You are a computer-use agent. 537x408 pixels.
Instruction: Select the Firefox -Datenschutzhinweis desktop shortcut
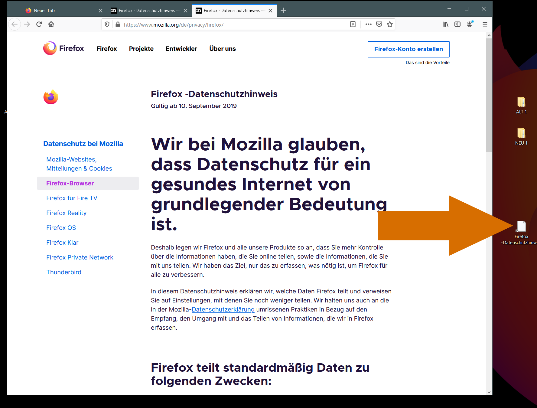point(521,233)
